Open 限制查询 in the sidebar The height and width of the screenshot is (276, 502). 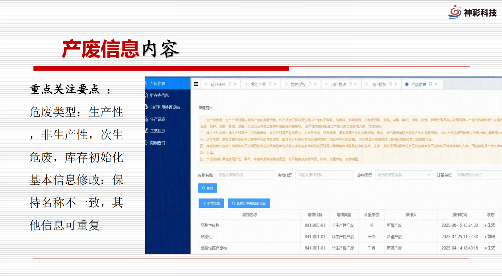tap(158, 143)
